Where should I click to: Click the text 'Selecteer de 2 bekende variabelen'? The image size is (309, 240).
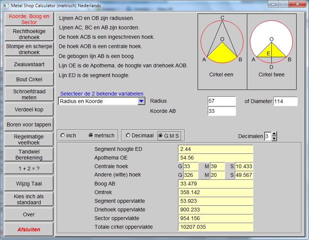coord(102,94)
